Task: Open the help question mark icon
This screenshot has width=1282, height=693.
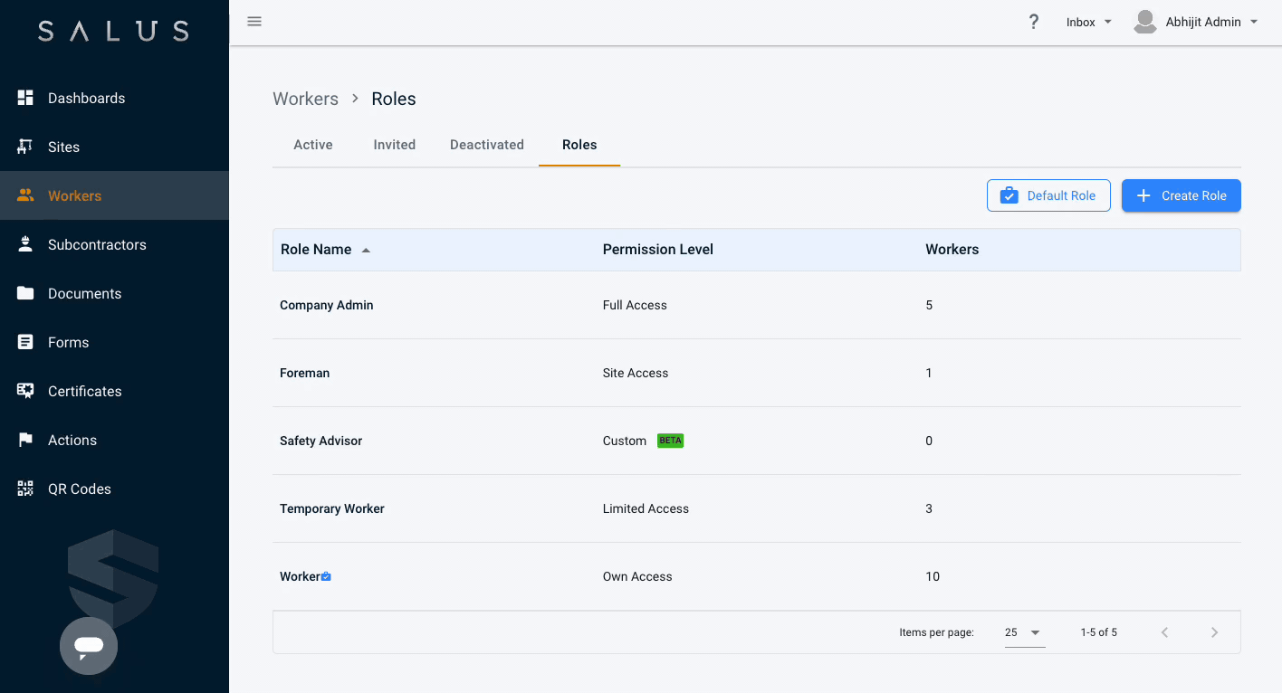Action: click(x=1034, y=22)
